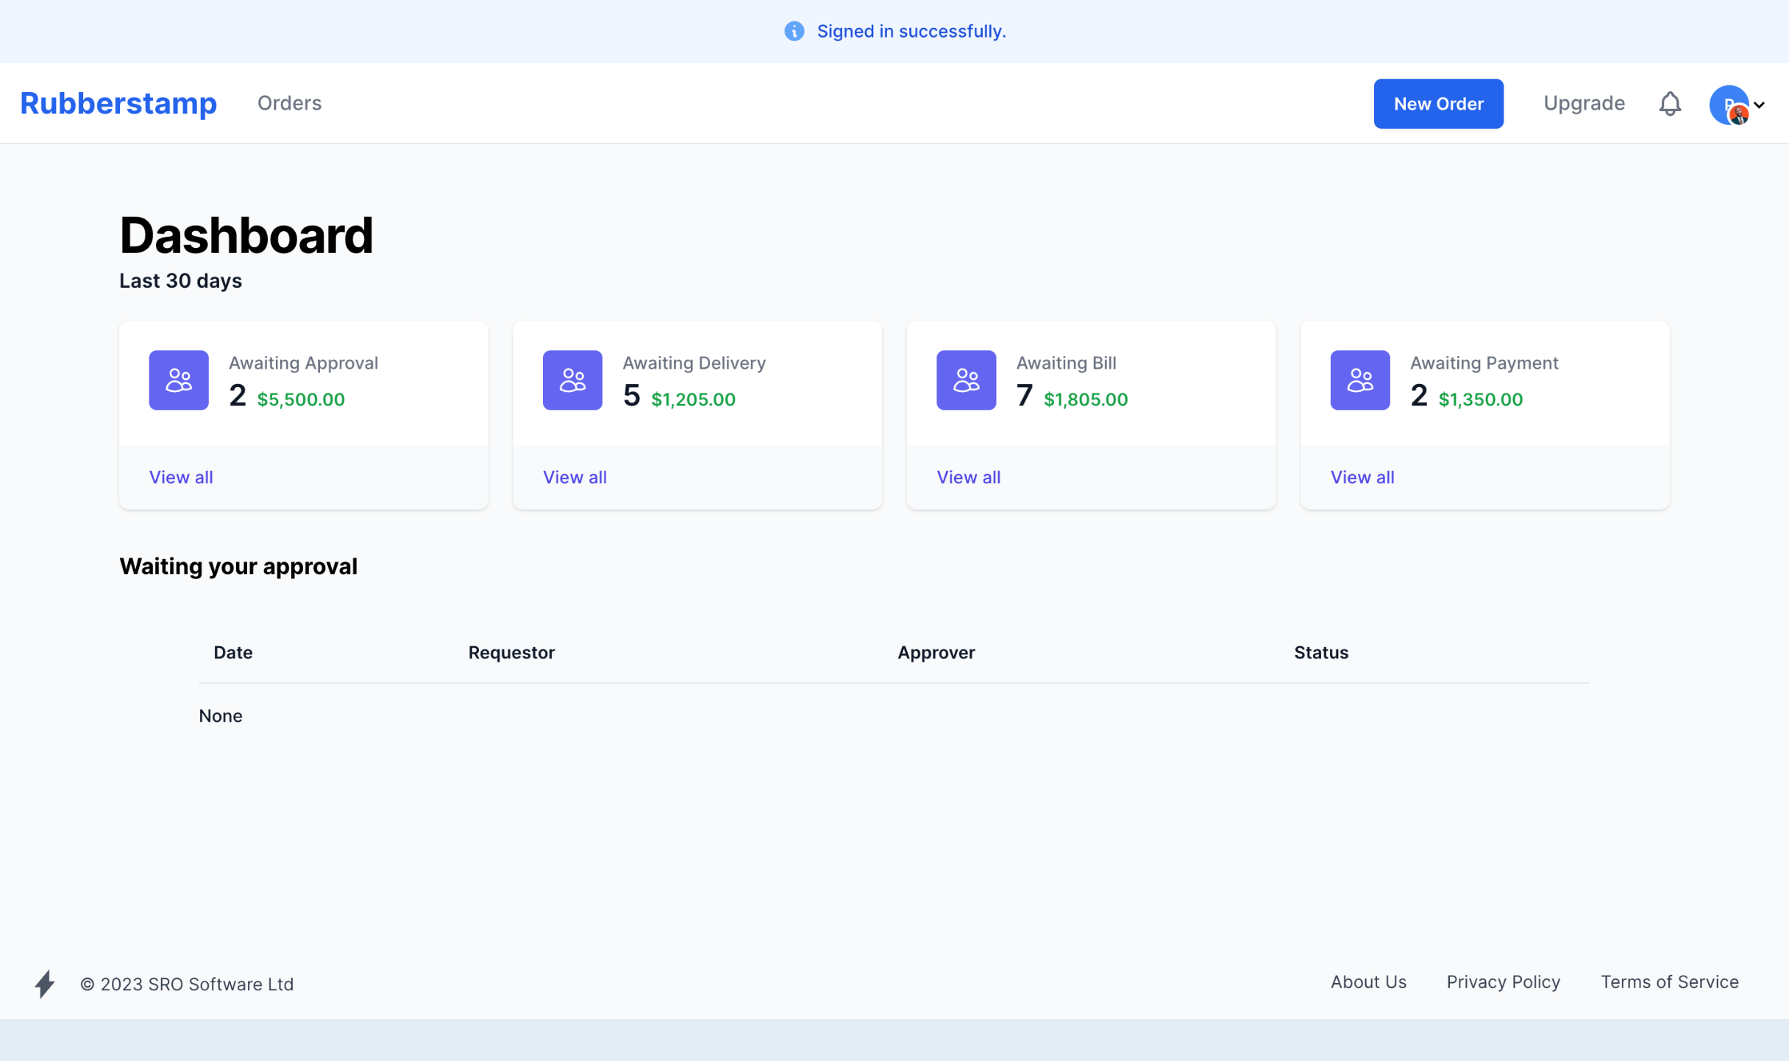Open the Terms of Service page
Screen dimensions: 1789x1061
[1669, 982]
